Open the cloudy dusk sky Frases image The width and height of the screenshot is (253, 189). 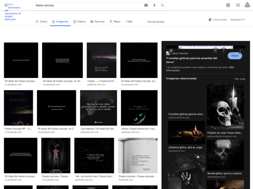pyautogui.click(x=102, y=60)
